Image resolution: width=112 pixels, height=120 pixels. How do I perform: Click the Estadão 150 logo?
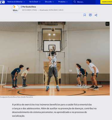[2, 2]
